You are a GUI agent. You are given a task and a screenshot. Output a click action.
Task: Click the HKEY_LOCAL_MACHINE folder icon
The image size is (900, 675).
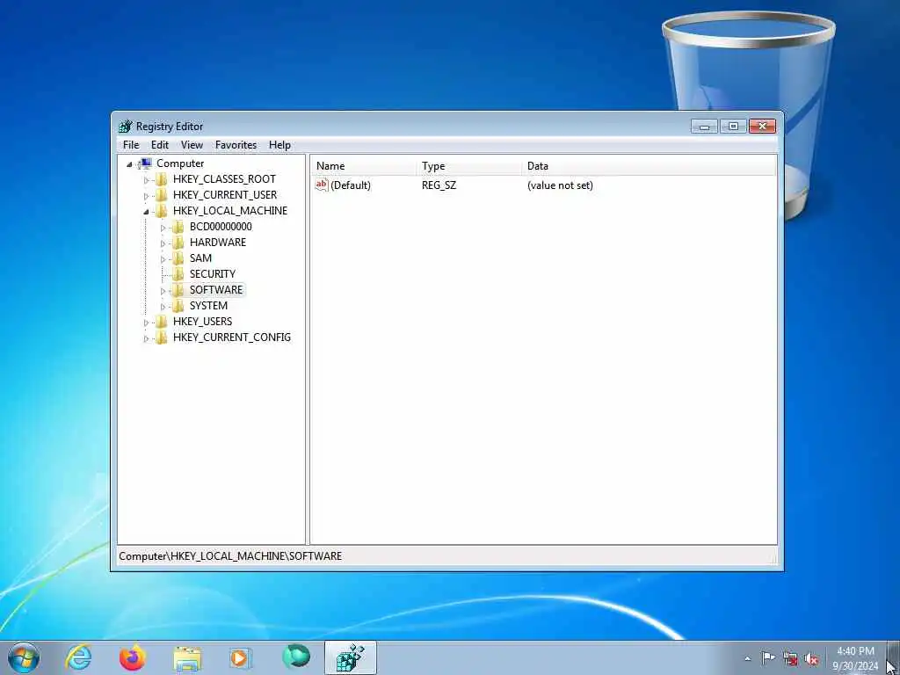pos(162,211)
